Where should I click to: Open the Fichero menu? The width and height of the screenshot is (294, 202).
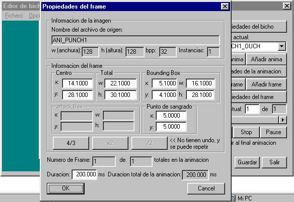tap(14, 16)
